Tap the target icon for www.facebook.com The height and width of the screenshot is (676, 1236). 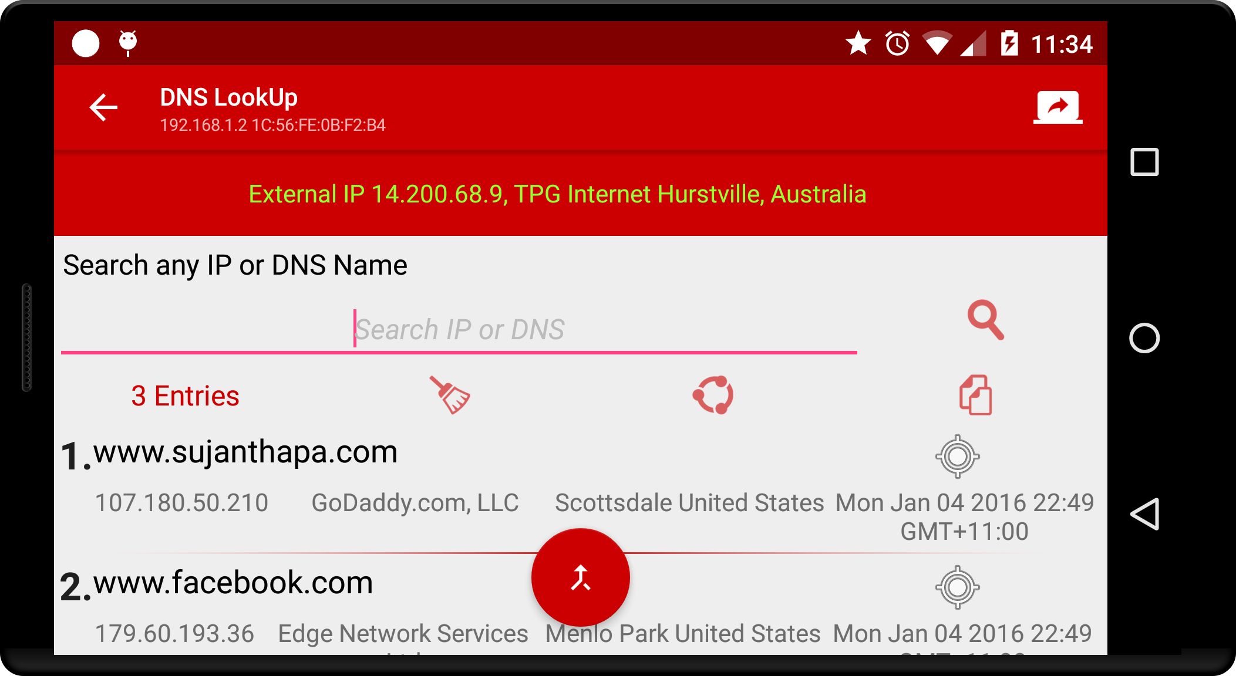coord(957,587)
